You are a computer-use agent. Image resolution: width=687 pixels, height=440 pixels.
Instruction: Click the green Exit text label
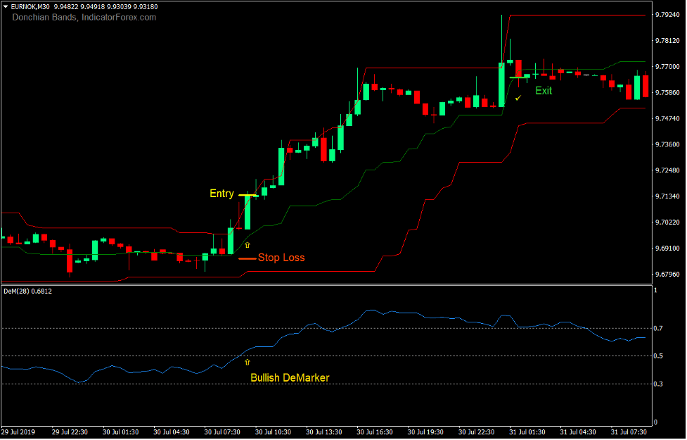[x=544, y=91]
